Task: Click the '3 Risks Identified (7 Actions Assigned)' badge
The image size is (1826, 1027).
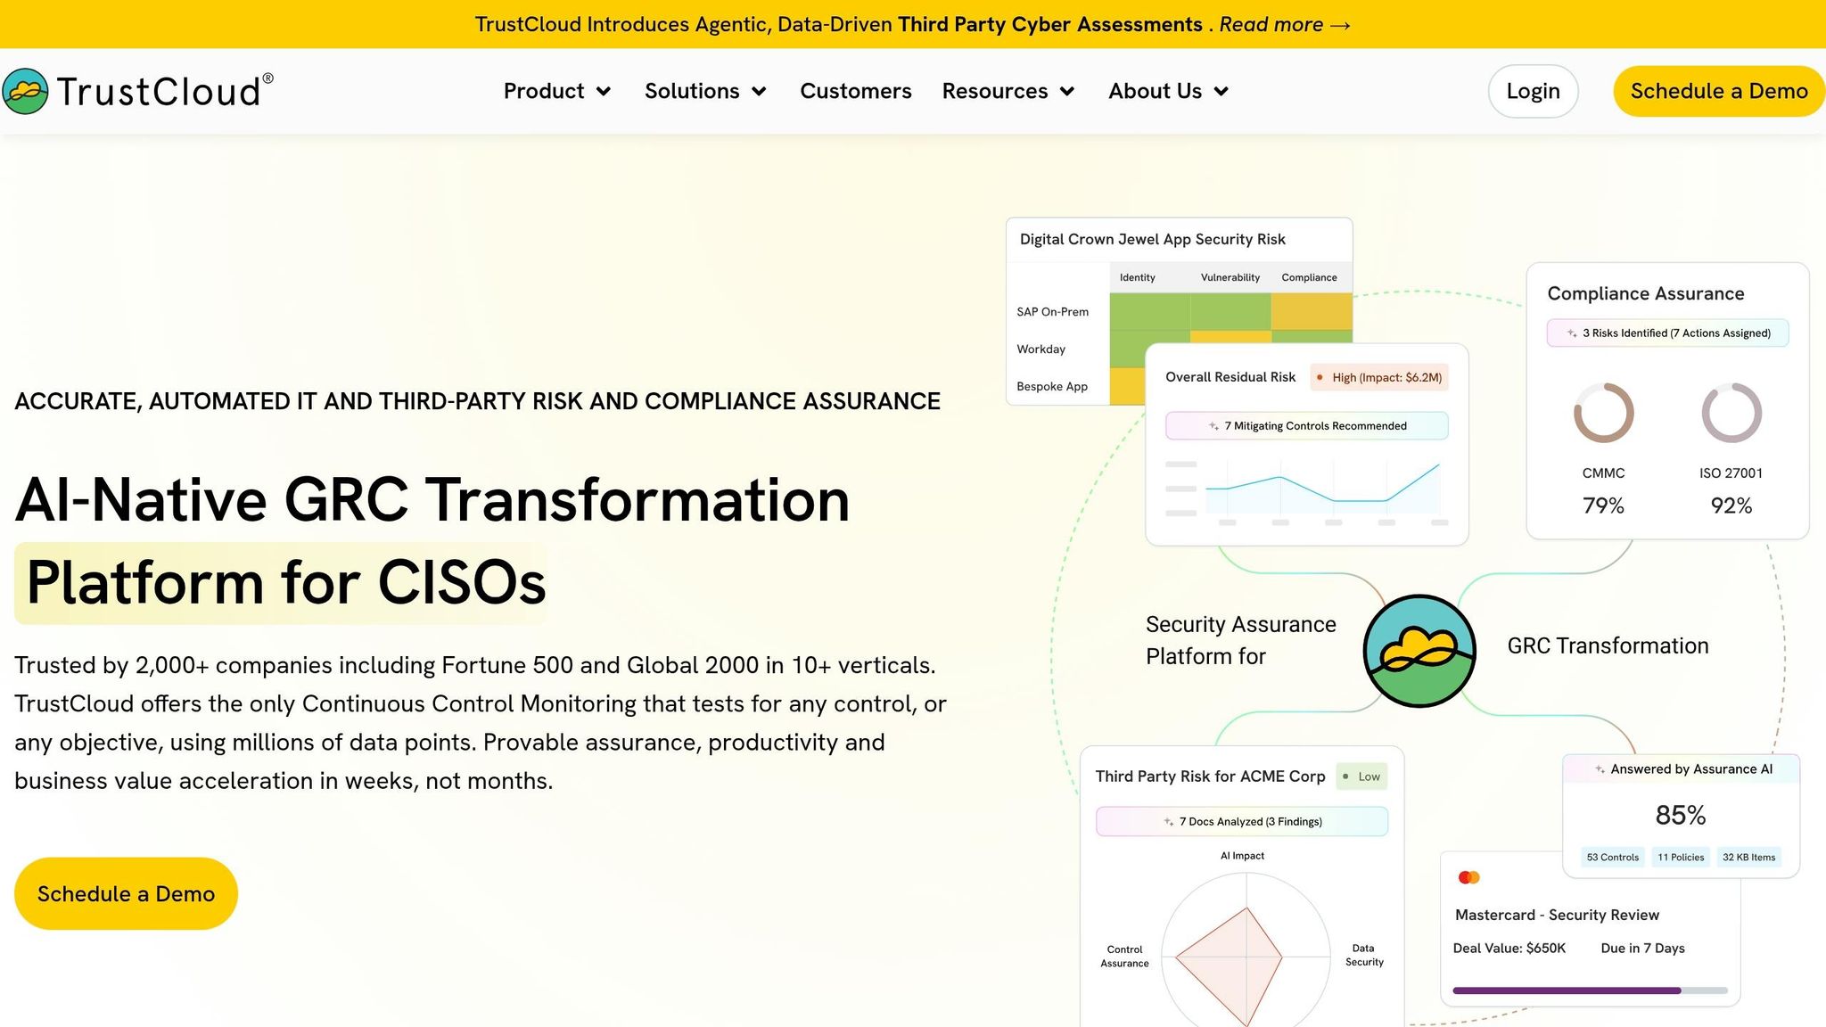Action: pos(1668,333)
